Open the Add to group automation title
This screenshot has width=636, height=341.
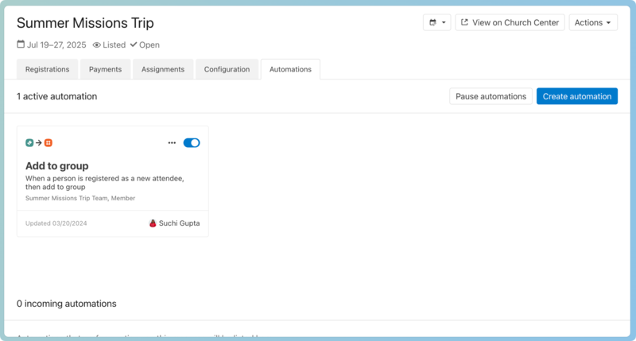point(57,166)
